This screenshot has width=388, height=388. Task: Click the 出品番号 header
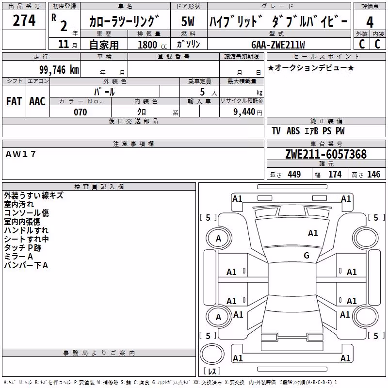point(24,6)
